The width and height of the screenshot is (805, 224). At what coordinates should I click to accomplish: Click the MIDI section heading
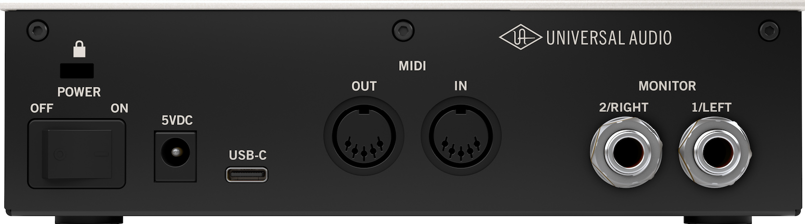[x=412, y=66]
